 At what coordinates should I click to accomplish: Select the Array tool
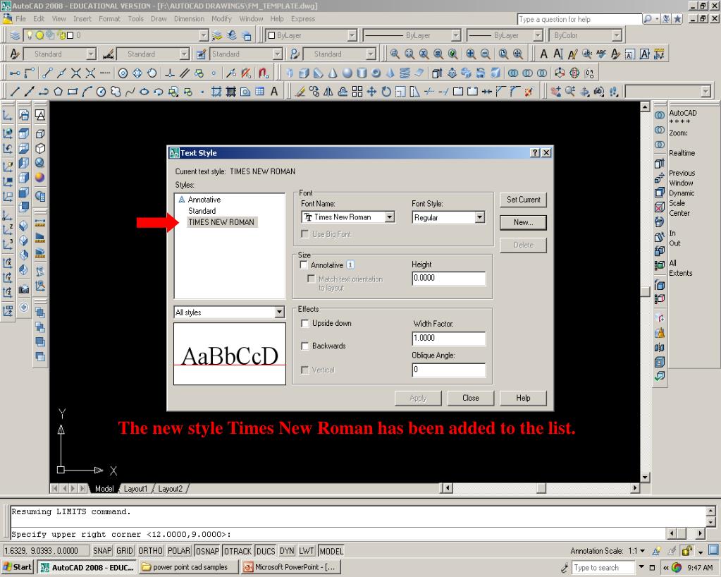pyautogui.click(x=357, y=92)
